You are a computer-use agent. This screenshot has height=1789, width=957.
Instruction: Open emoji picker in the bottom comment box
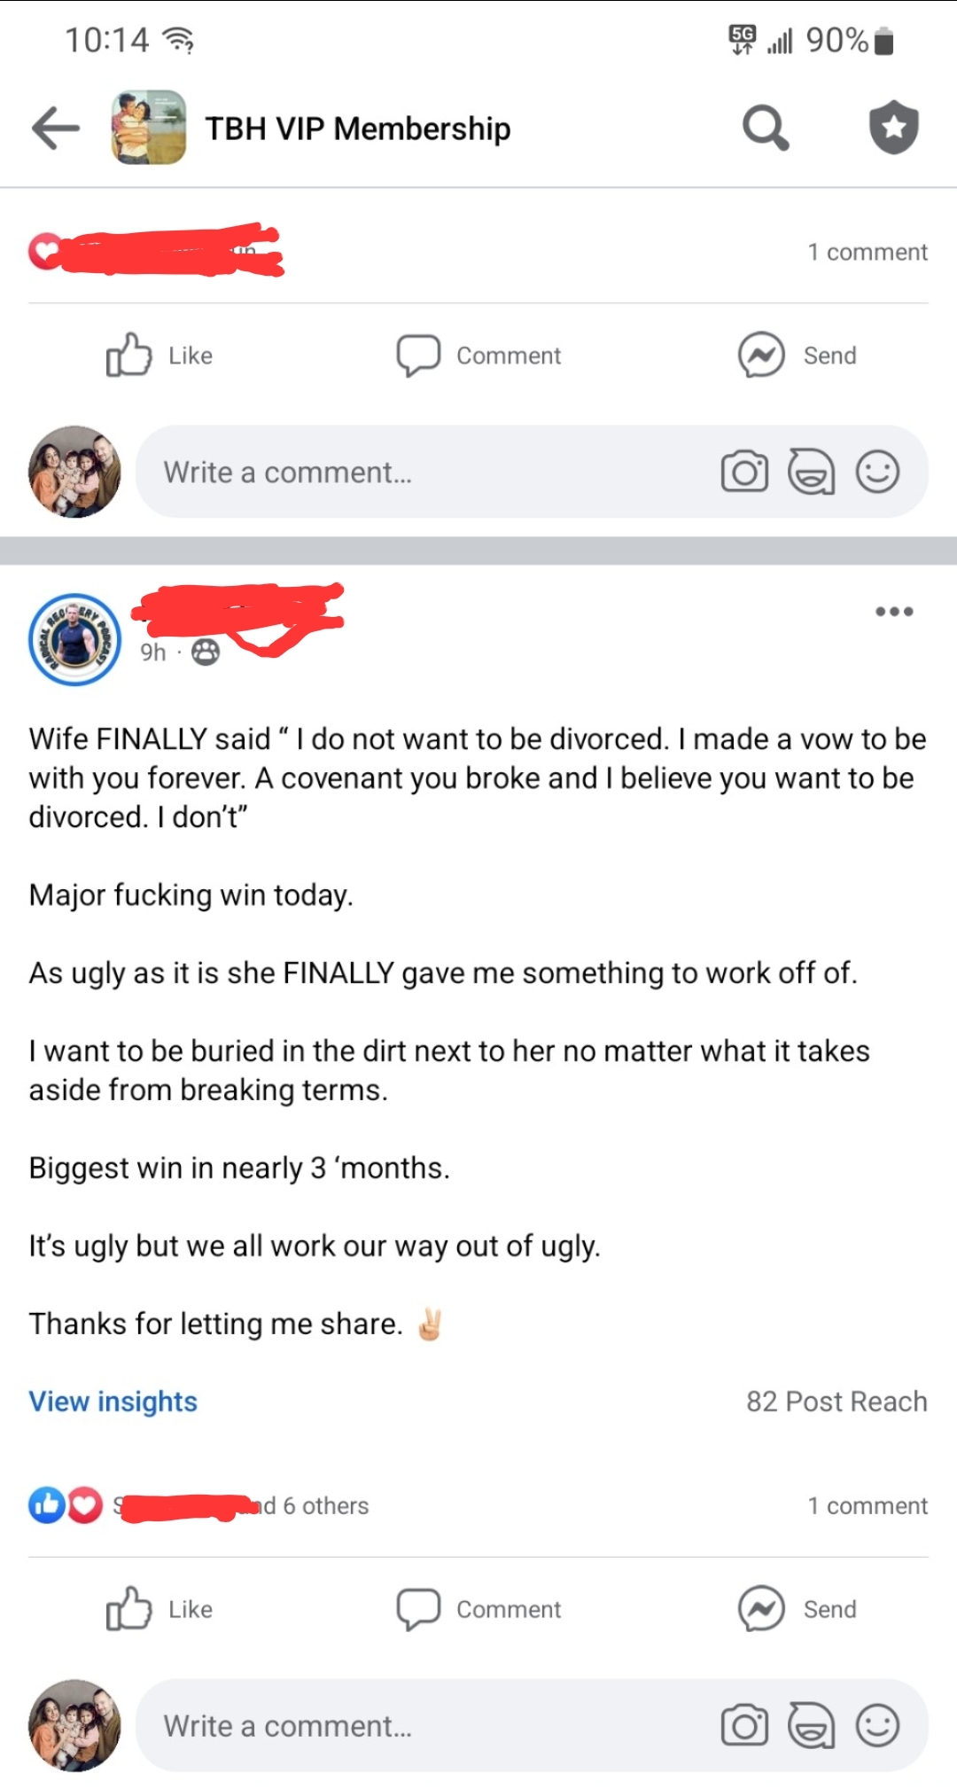tap(877, 1725)
